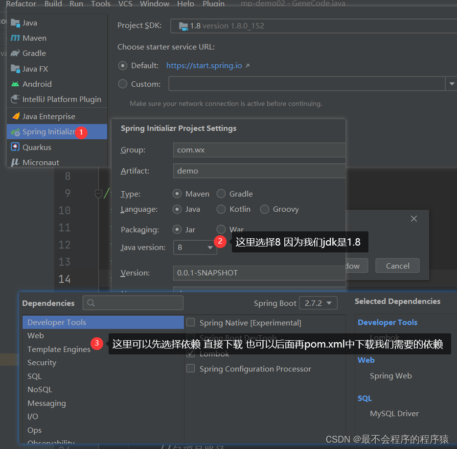Open the Refactor menu
Image resolution: width=457 pixels, height=449 pixels.
21,3
